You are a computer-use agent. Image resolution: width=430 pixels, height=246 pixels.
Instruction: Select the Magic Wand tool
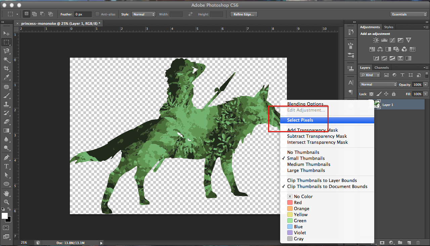pyautogui.click(x=6, y=60)
